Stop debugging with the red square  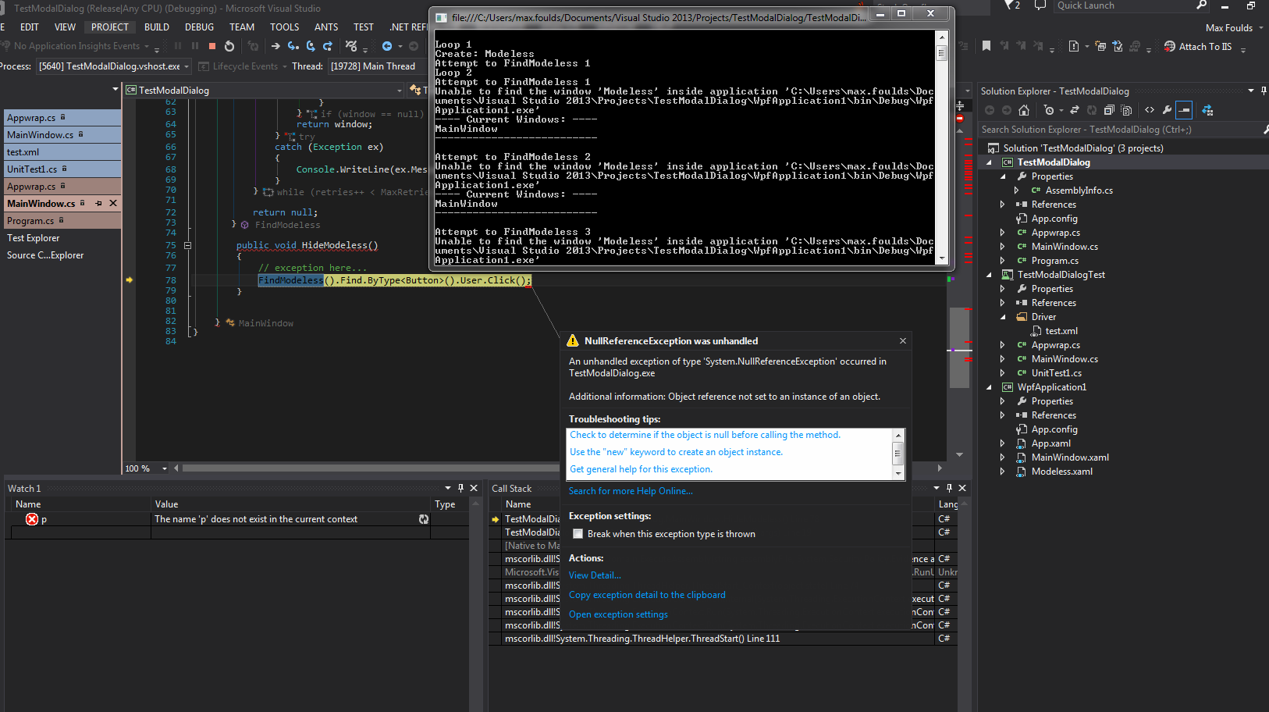[x=211, y=46]
